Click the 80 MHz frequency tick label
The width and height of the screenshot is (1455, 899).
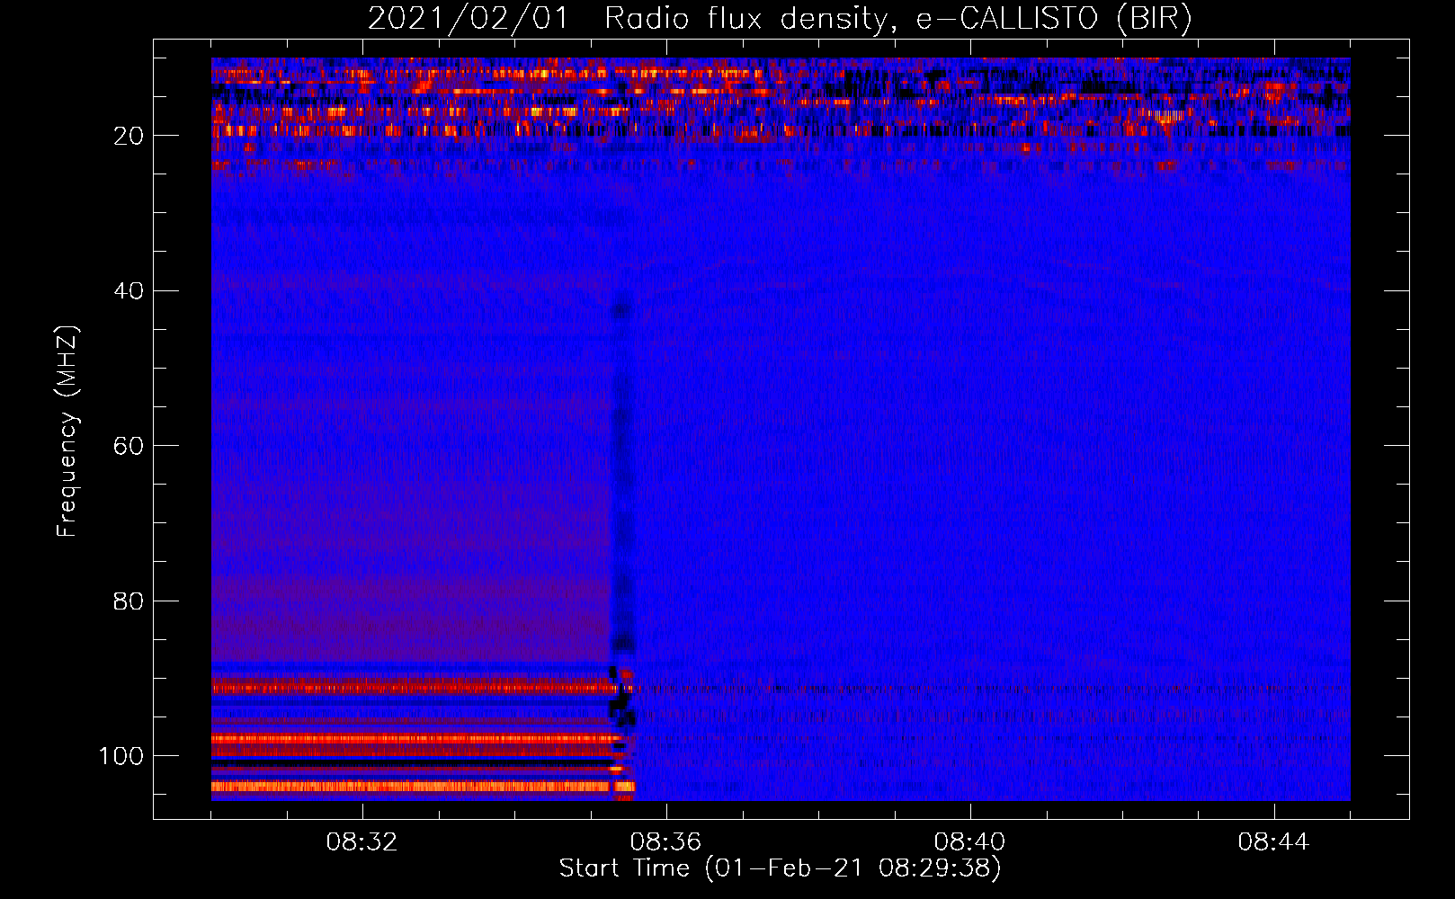coord(129,601)
